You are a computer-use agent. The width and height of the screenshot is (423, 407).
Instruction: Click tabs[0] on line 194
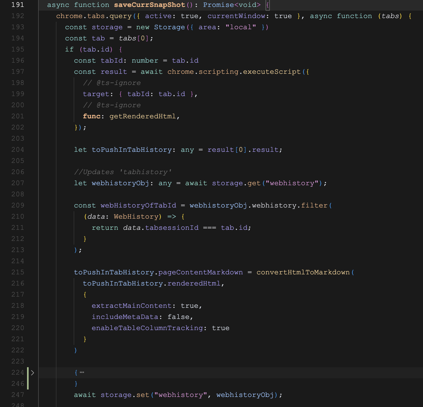pos(134,38)
